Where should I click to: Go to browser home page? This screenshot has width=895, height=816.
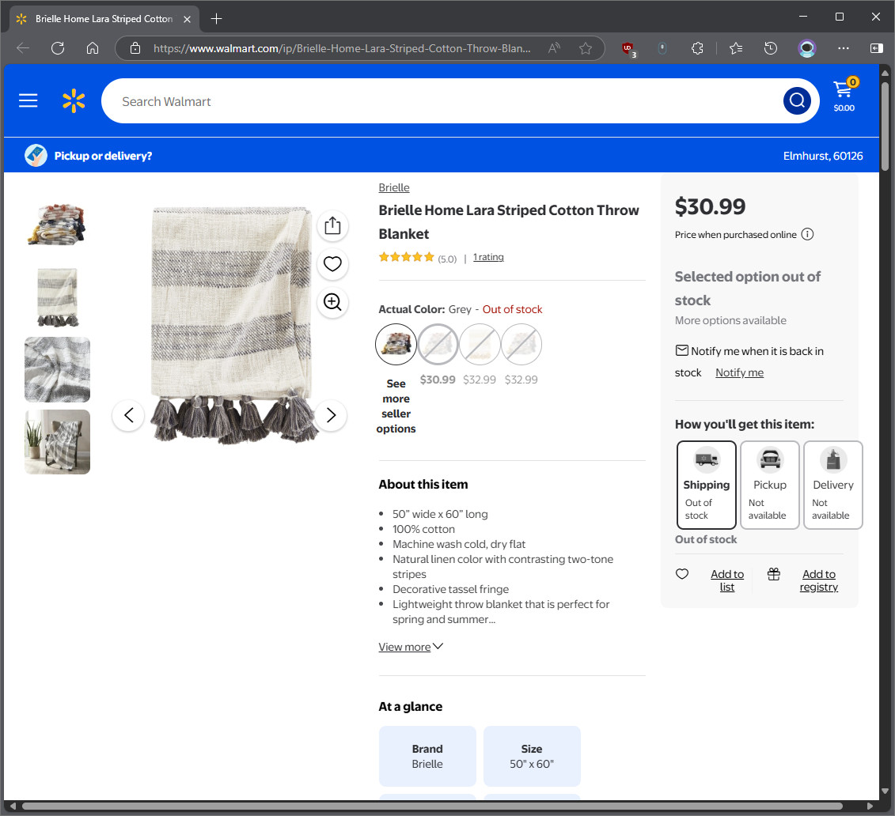click(x=93, y=48)
